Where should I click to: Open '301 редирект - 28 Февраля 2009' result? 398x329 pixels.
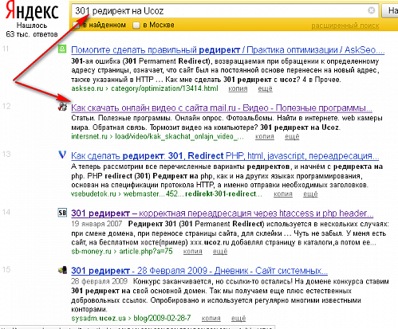[199, 271]
